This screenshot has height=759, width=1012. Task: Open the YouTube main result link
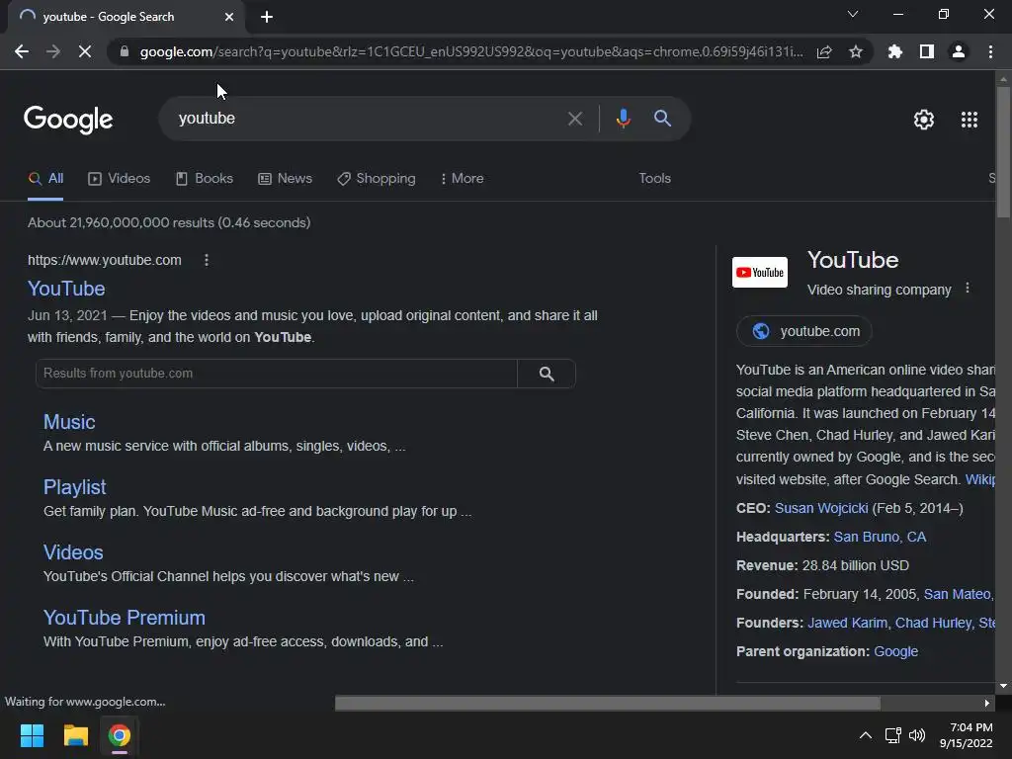click(x=66, y=289)
